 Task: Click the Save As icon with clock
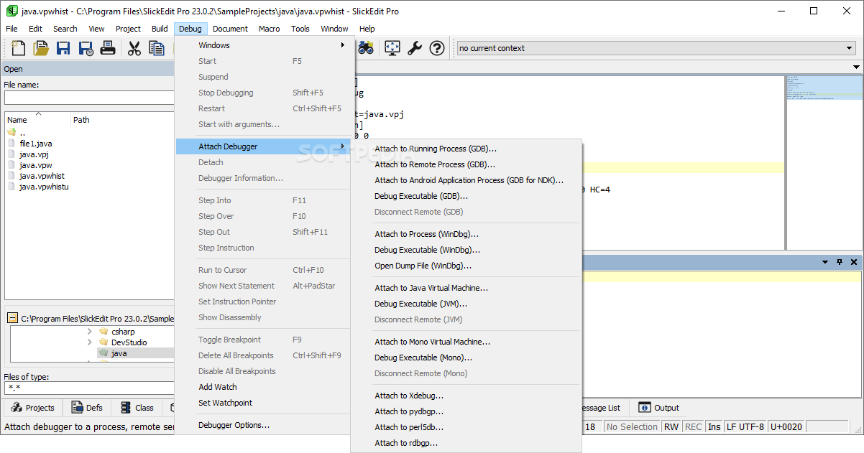coord(86,48)
